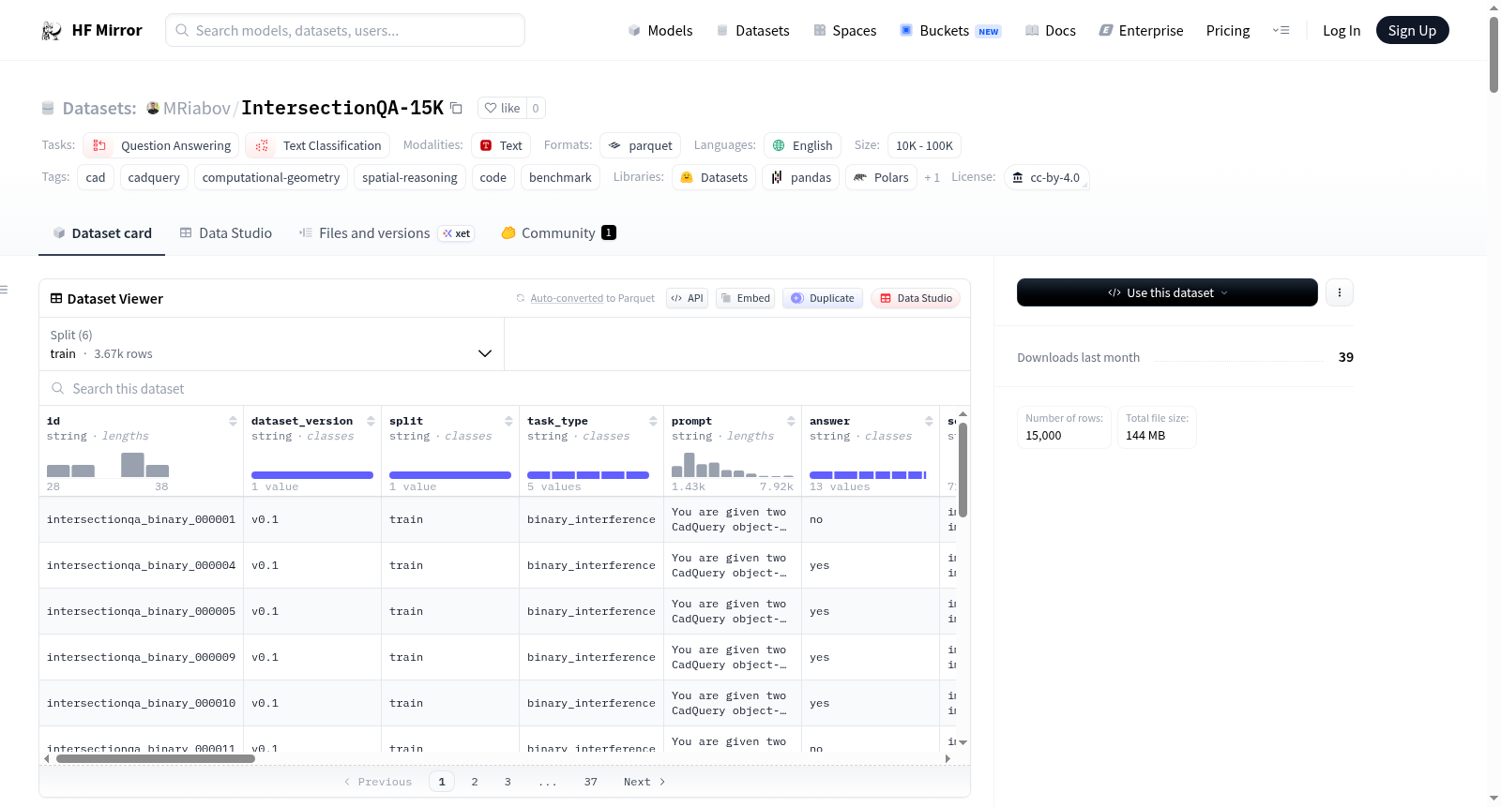Click the API button
The width and height of the screenshot is (1501, 807).
687,298
